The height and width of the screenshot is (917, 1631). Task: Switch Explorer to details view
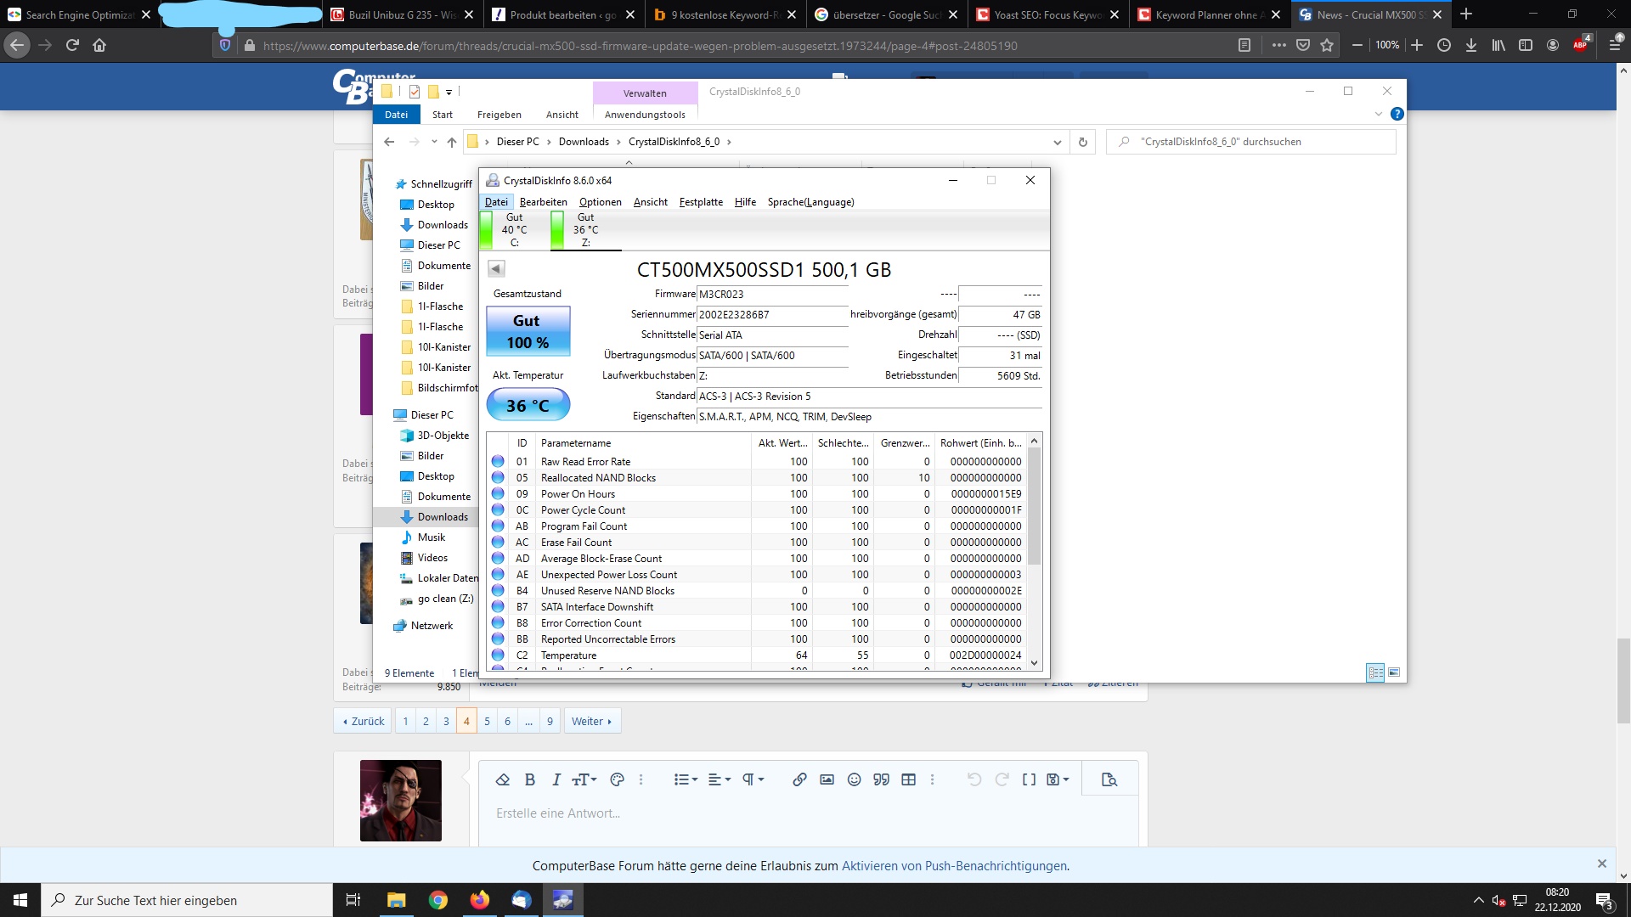1374,672
